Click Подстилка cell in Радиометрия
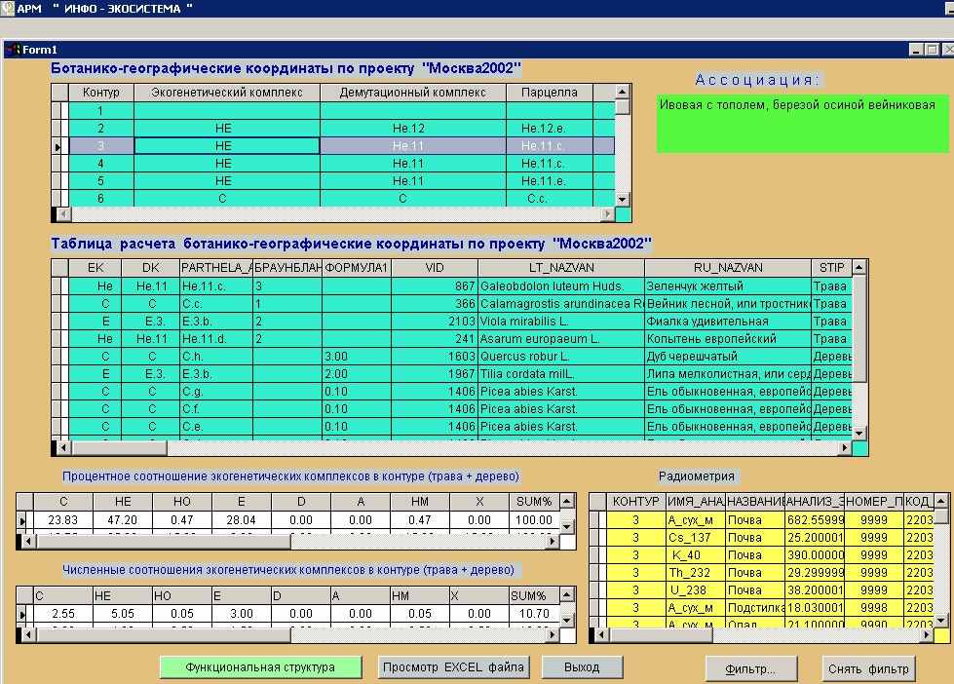954x684 pixels. tap(755, 609)
